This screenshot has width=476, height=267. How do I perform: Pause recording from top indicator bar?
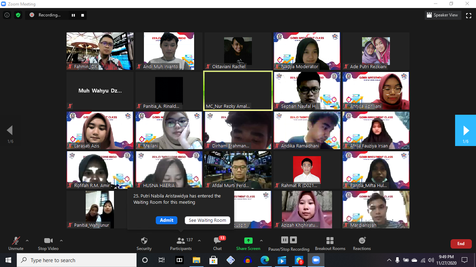click(x=73, y=15)
